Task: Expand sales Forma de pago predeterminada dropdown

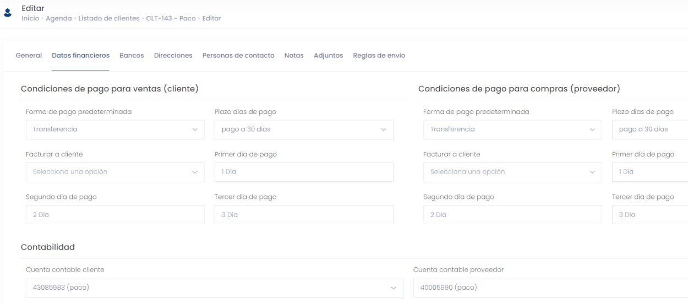Action: pos(114,129)
